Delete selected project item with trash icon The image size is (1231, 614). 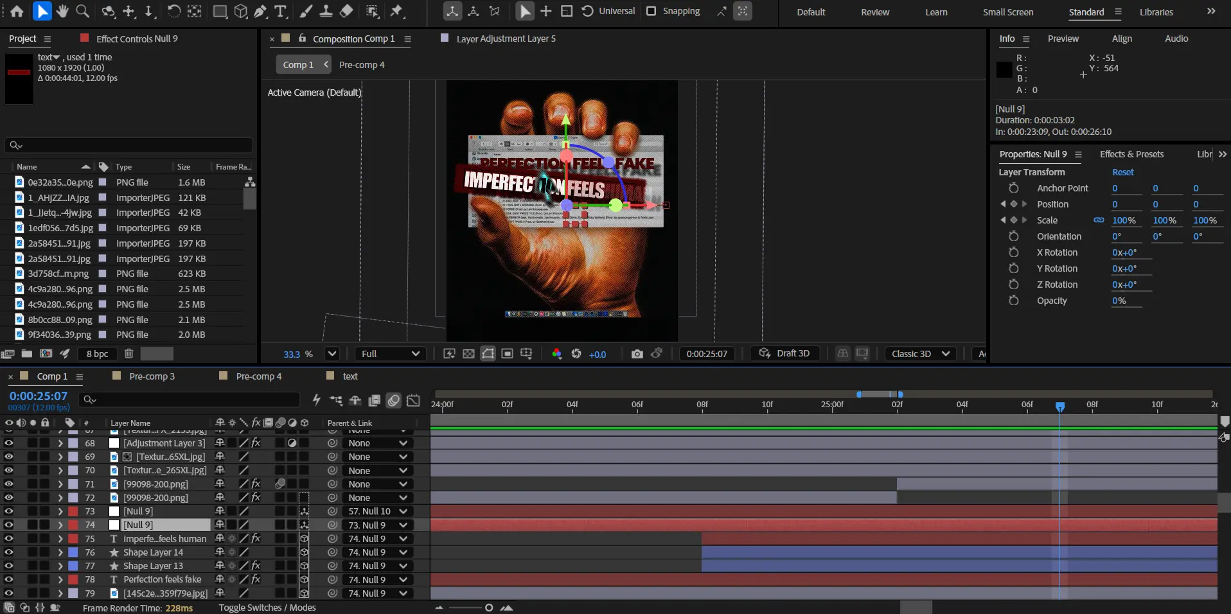click(128, 354)
